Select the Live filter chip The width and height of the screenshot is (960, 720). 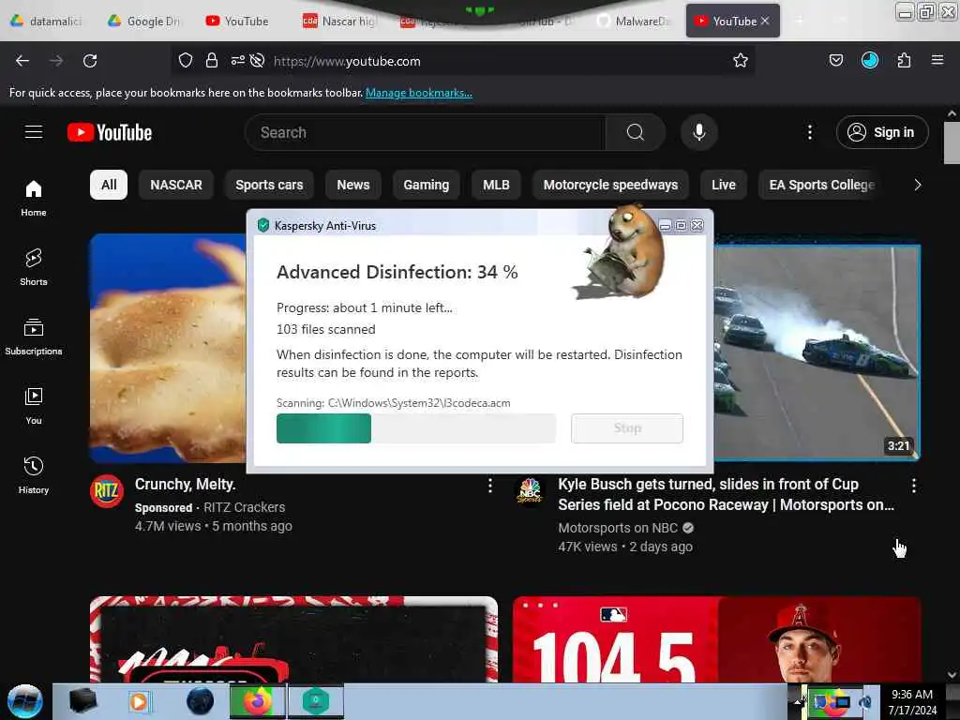pos(724,185)
